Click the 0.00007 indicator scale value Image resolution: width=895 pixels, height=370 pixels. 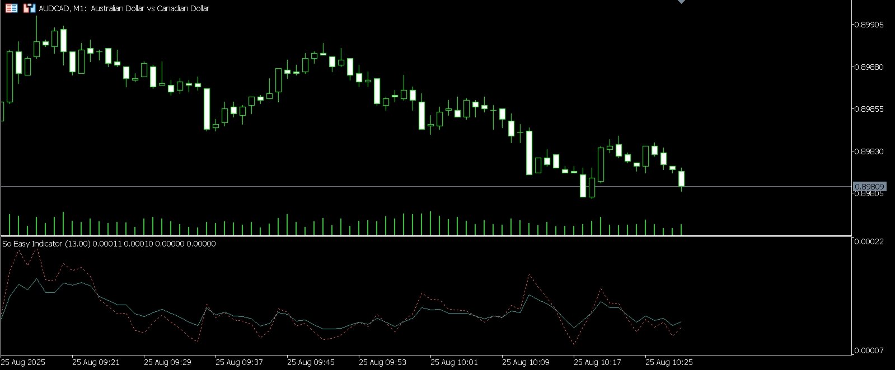(868, 350)
